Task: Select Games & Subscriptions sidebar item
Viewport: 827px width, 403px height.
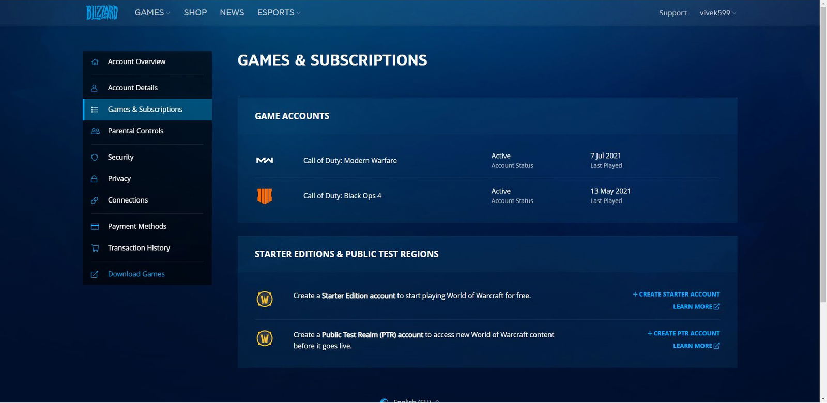Action: click(x=147, y=110)
